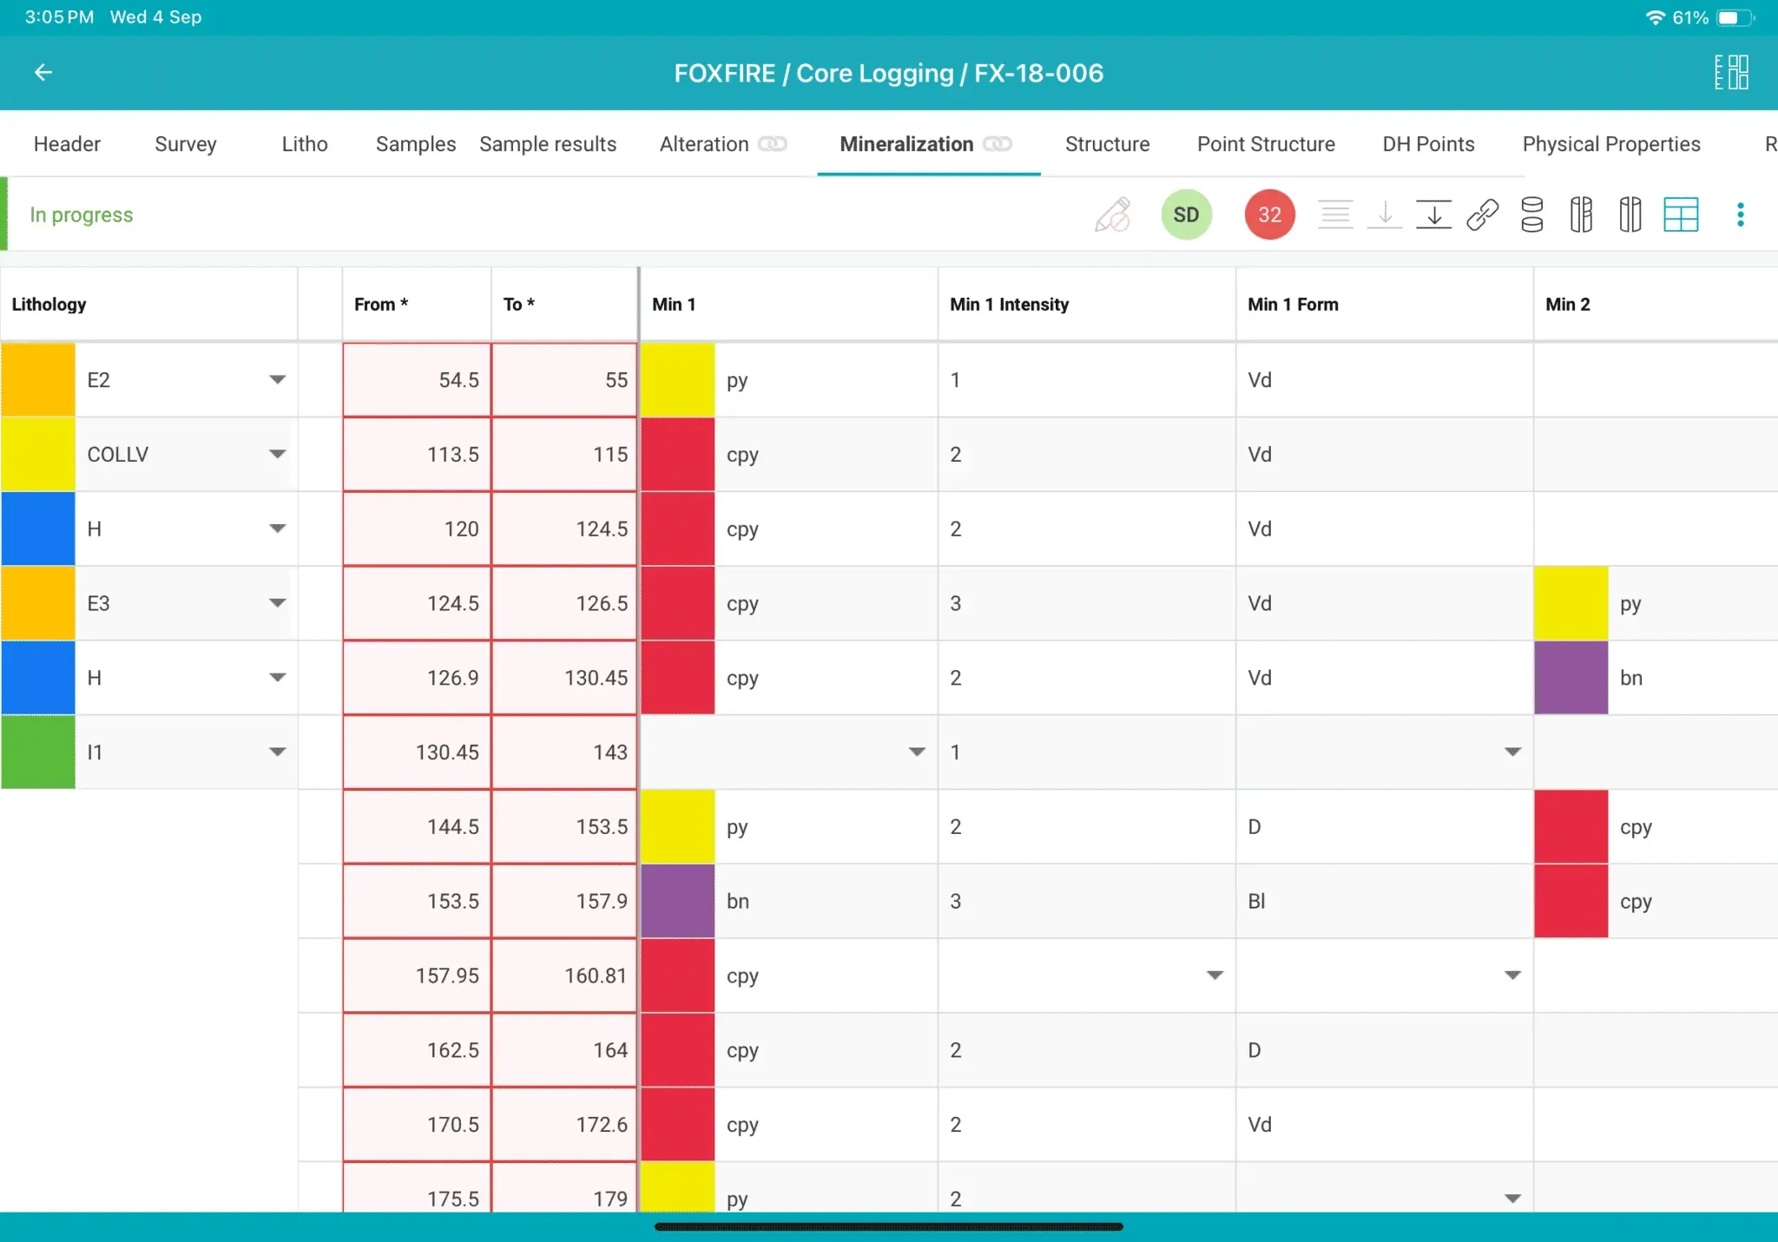Click the SD user avatar button

tap(1186, 214)
